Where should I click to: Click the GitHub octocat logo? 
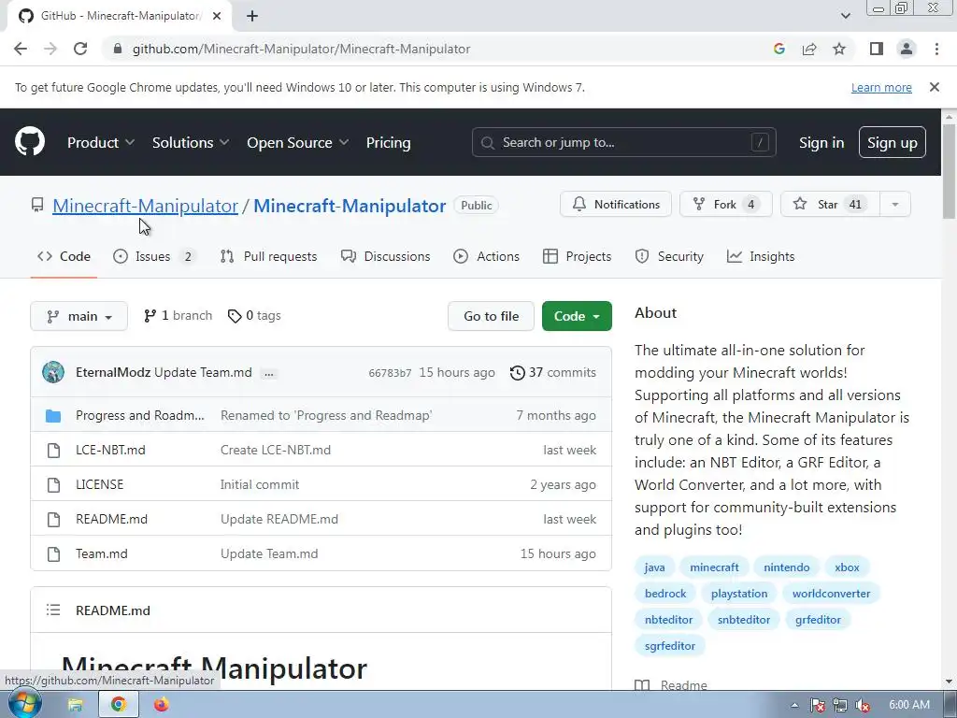click(30, 142)
